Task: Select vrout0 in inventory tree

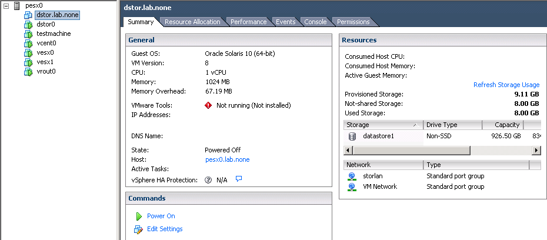Action: click(x=46, y=72)
